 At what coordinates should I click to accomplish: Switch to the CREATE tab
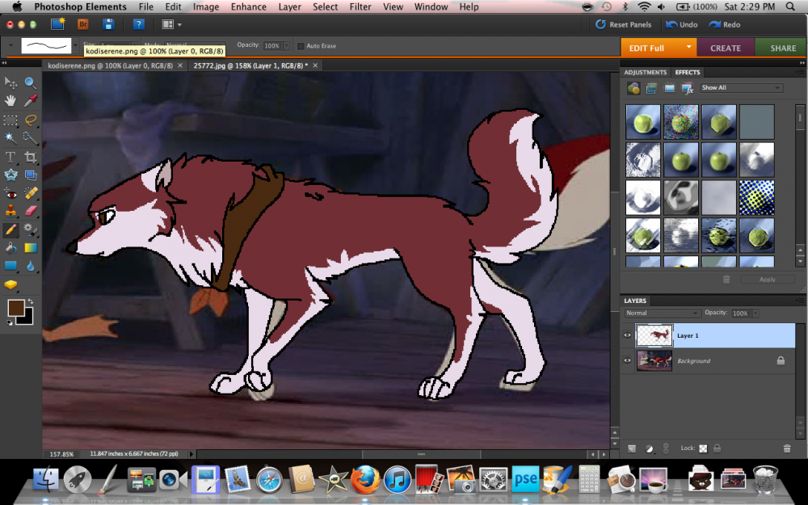tap(726, 48)
